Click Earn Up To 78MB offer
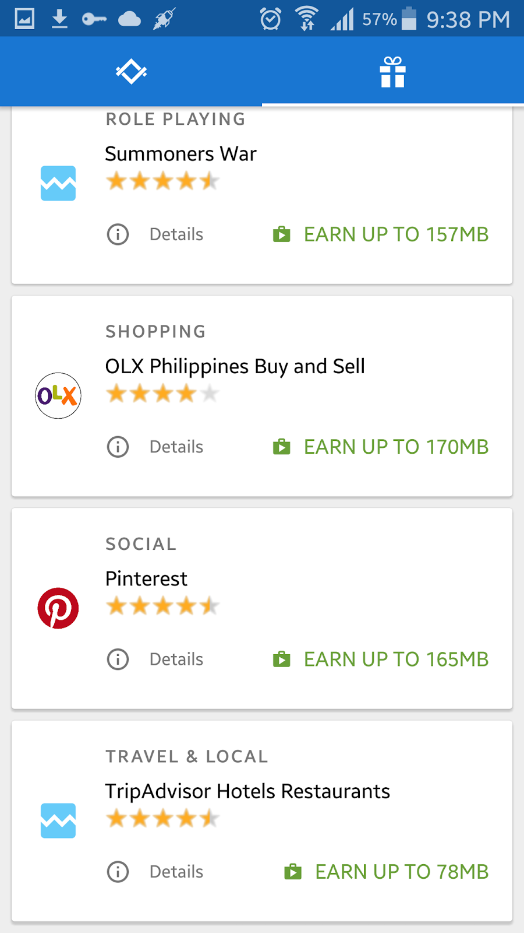The width and height of the screenshot is (524, 933). pyautogui.click(x=387, y=872)
